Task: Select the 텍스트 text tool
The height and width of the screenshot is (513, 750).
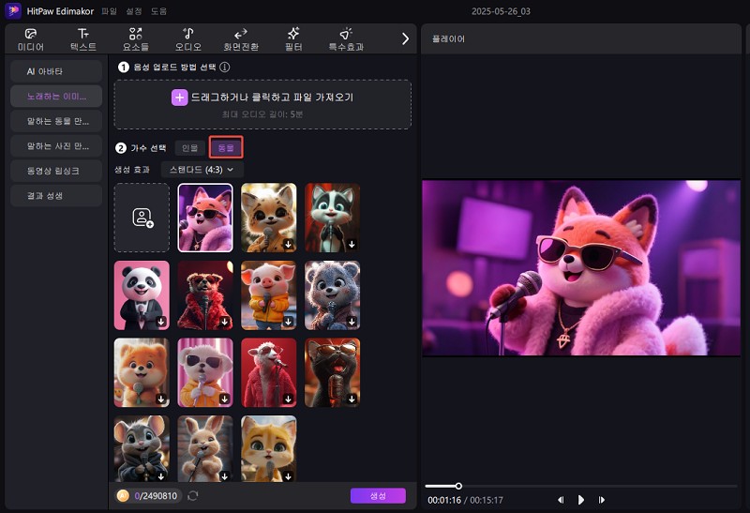Action: pos(83,38)
